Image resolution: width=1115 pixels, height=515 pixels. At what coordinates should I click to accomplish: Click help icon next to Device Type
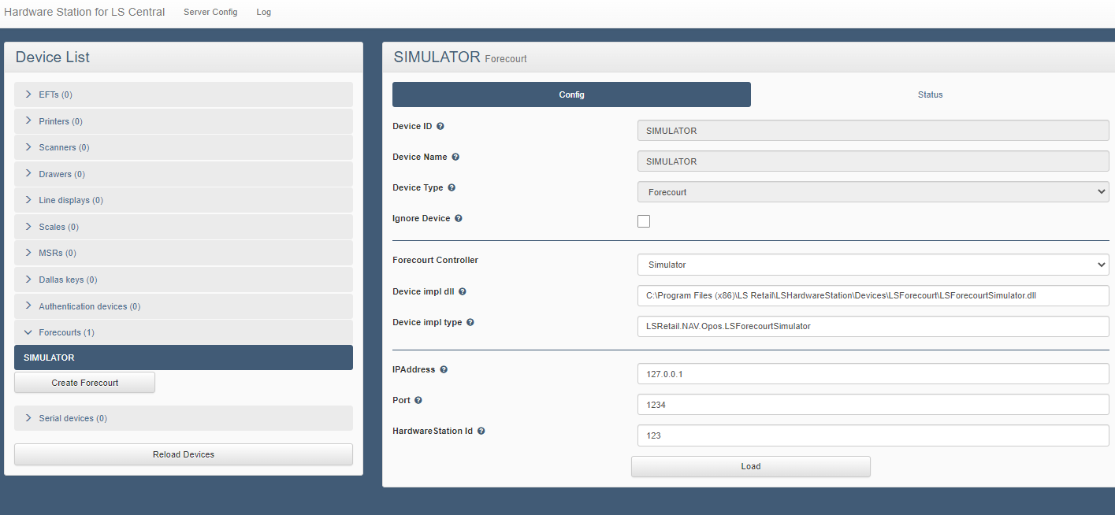[x=452, y=187]
